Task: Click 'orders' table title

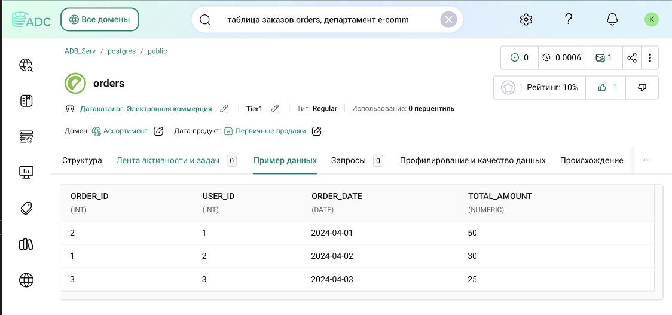Action: point(109,83)
